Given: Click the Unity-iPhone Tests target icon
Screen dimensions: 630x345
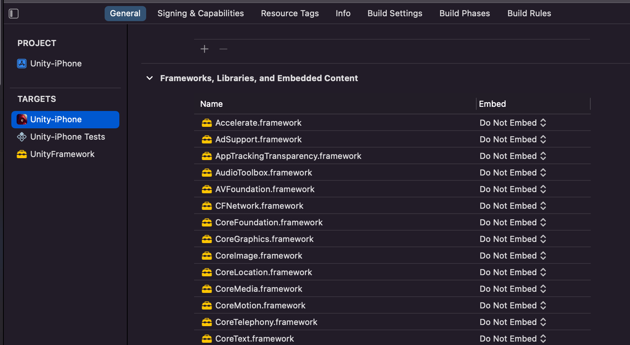Looking at the screenshot, I should [x=22, y=137].
